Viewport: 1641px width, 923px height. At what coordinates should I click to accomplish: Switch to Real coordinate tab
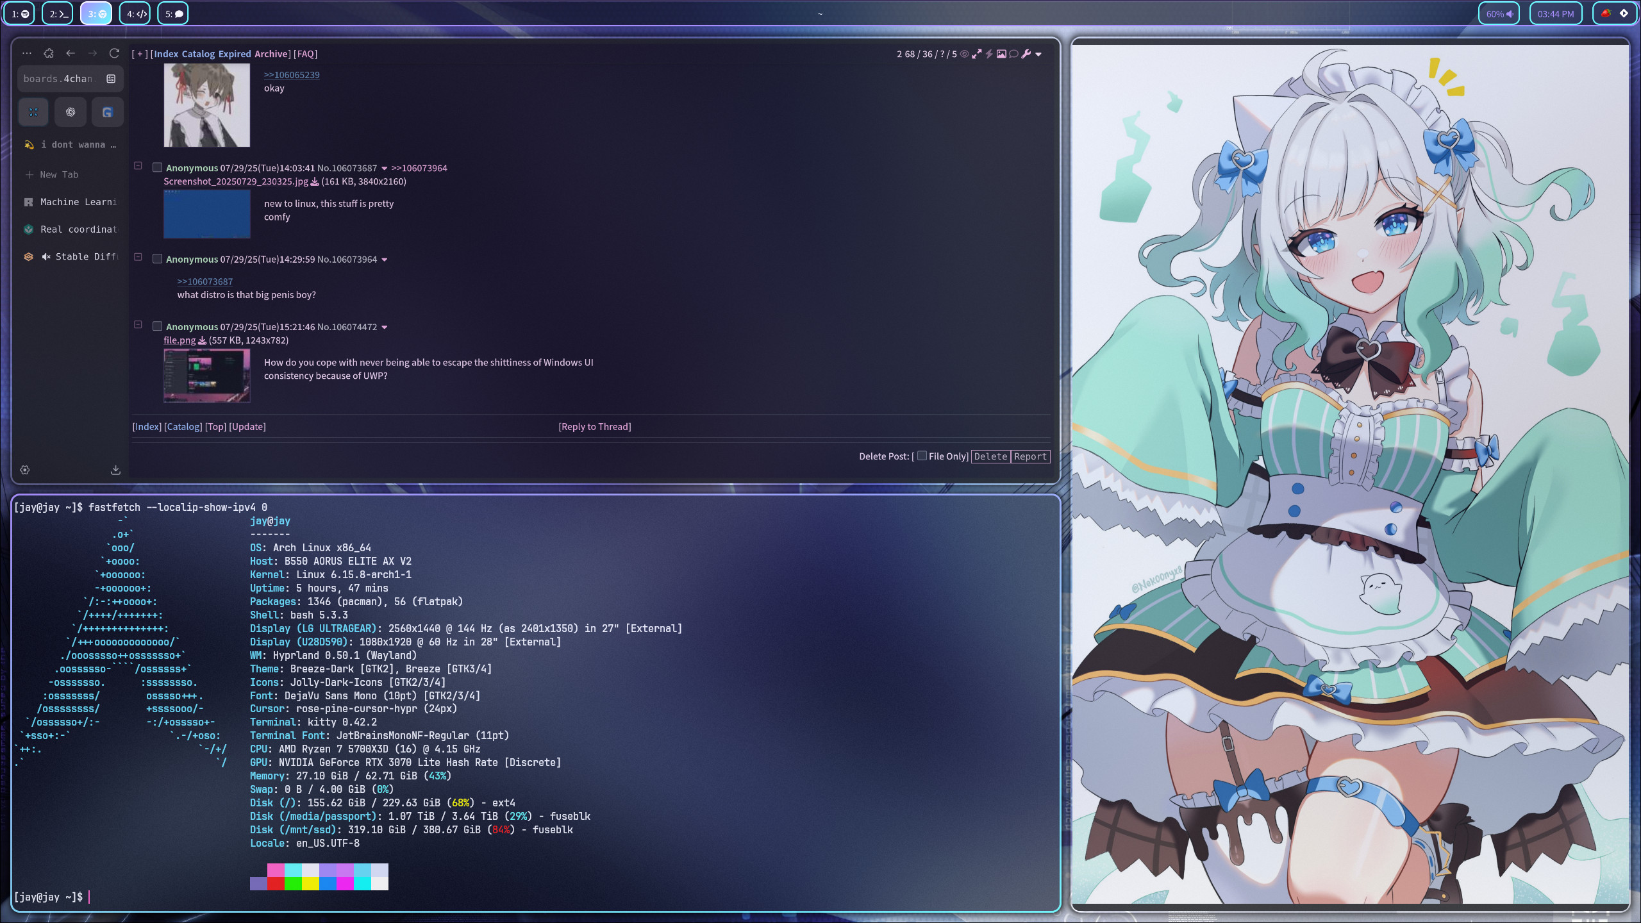[71, 229]
